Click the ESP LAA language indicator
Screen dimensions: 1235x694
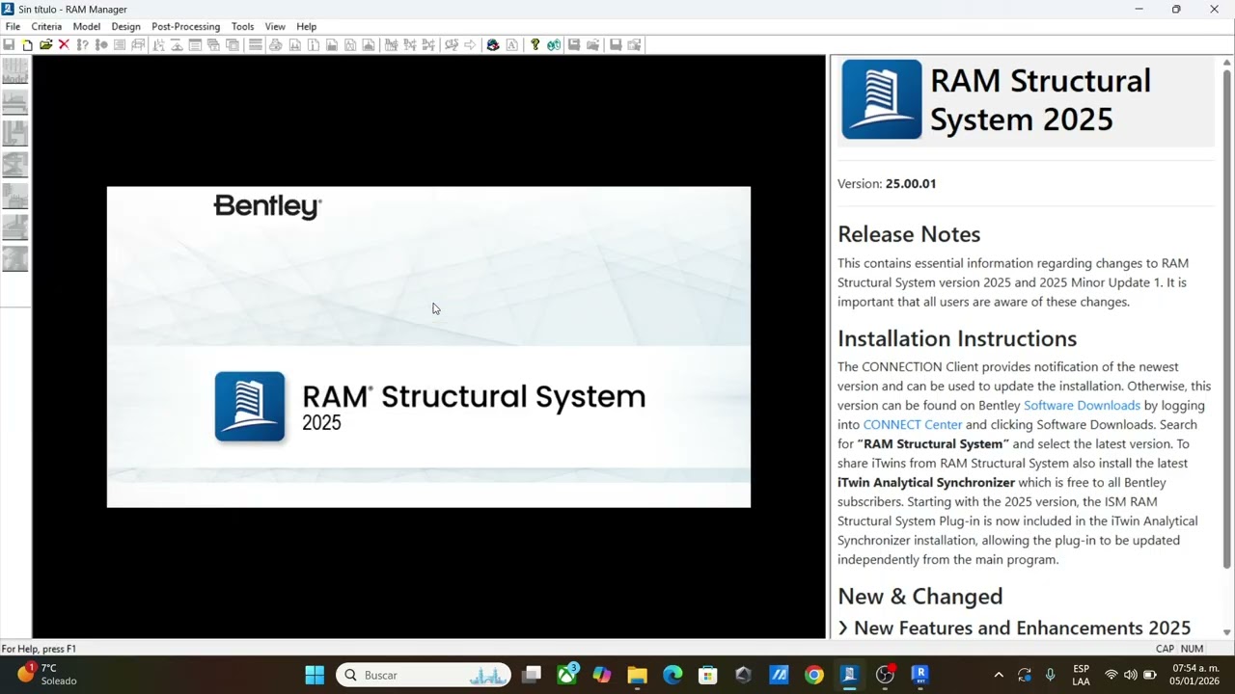point(1081,675)
